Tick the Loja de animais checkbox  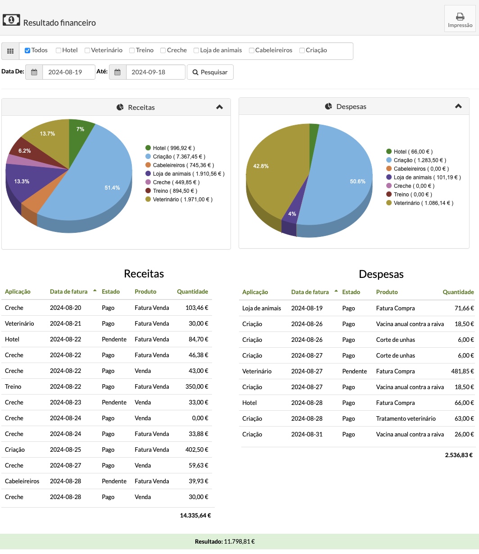tap(196, 50)
